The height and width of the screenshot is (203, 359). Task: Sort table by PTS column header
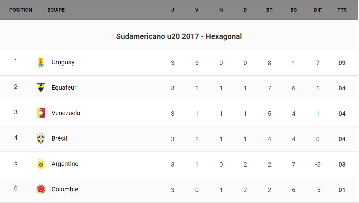point(342,10)
